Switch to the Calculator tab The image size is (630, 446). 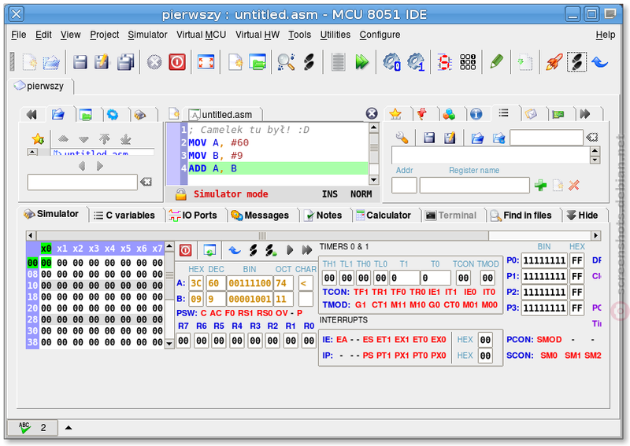tap(384, 216)
